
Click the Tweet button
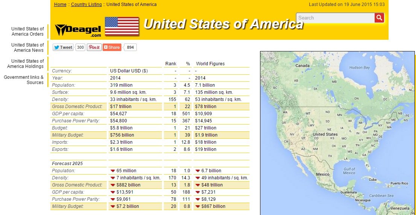point(63,47)
